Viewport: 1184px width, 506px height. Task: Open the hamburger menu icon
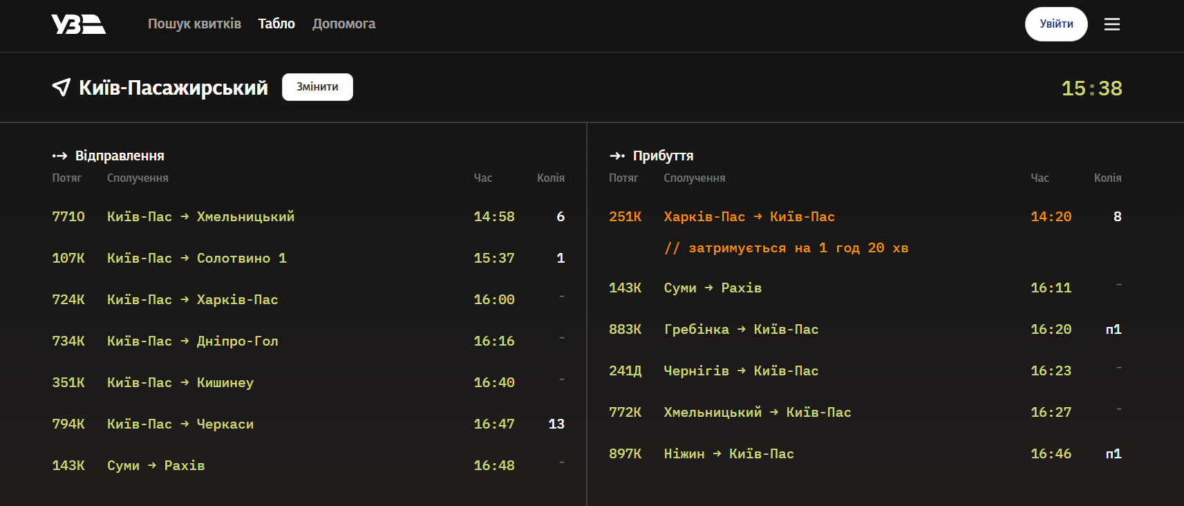[1111, 24]
